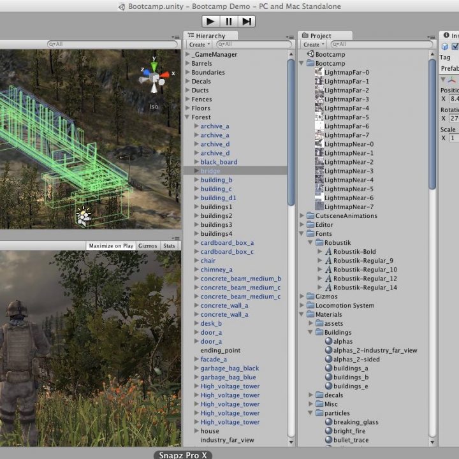Start Play mode with the Play button

click(x=210, y=22)
